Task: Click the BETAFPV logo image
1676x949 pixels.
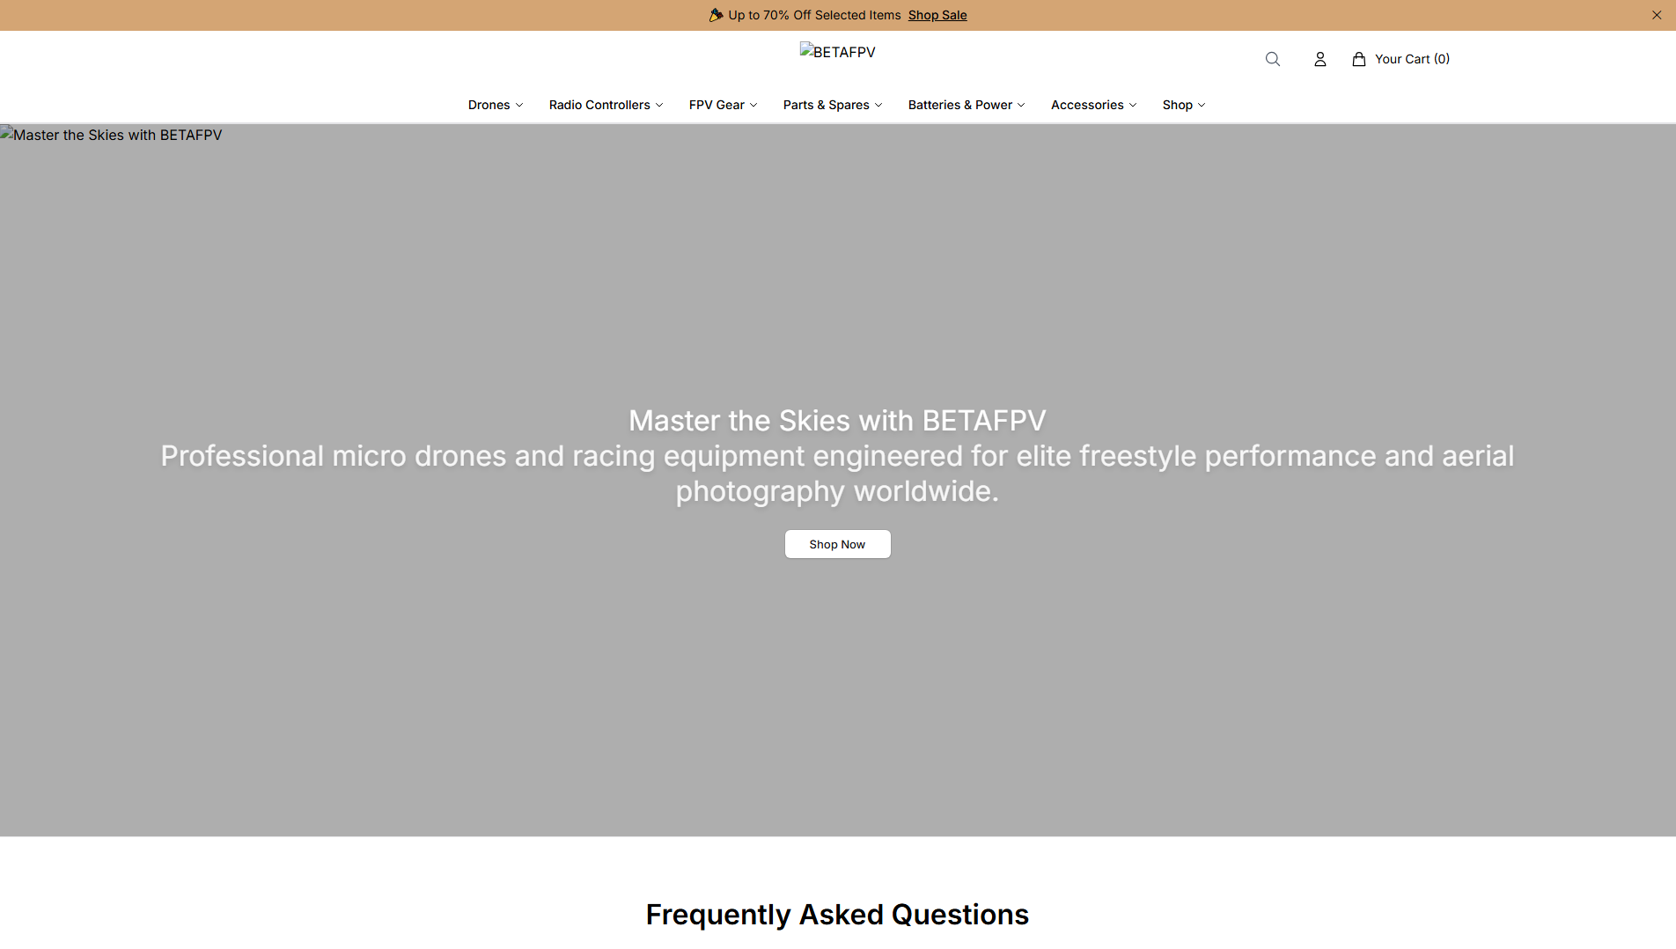Action: point(838,52)
